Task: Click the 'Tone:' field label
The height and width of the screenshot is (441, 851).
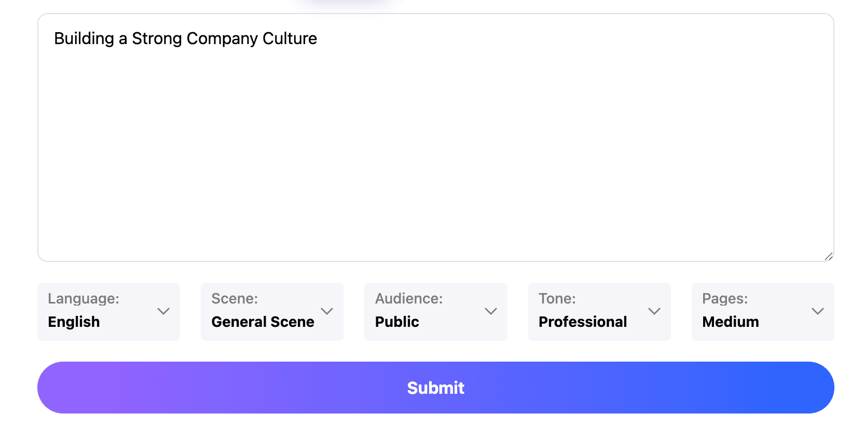Action: pyautogui.click(x=557, y=299)
